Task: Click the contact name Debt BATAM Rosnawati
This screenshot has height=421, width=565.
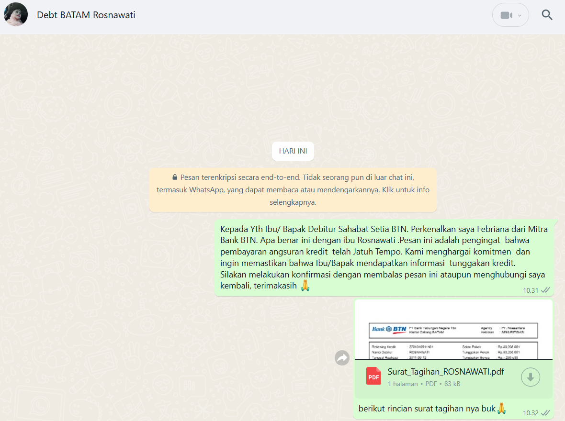Action: (x=86, y=15)
